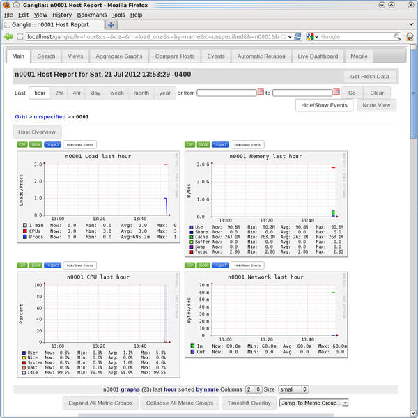Click the Firefox icon in title bar
This screenshot has width=418, height=418.
click(7, 5)
